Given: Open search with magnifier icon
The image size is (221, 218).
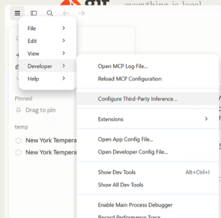Looking at the screenshot, I should point(50,13).
